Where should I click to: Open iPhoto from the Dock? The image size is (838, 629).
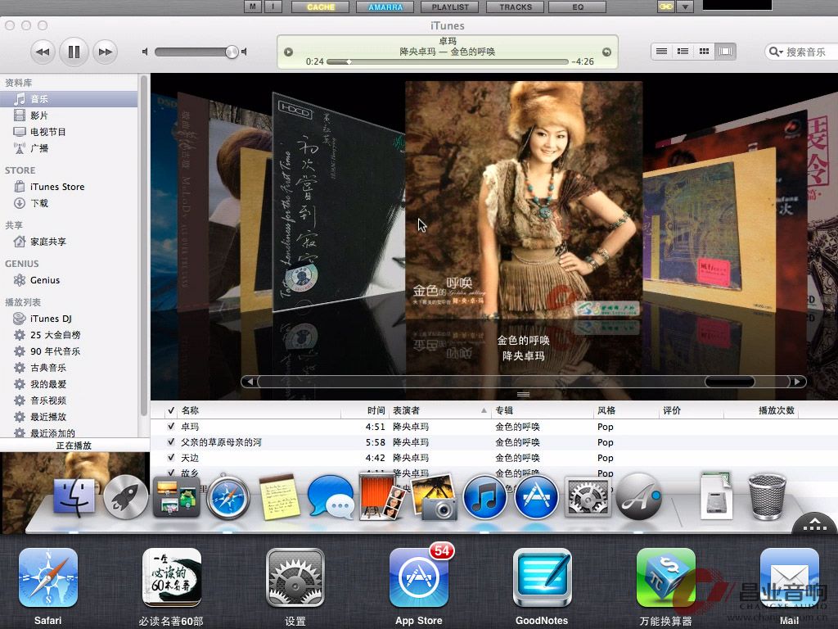tap(434, 497)
